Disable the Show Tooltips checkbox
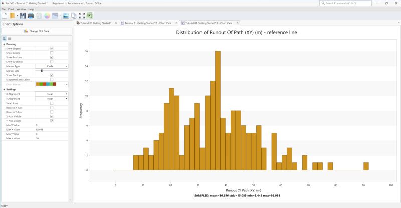401x208 pixels. (x=52, y=75)
